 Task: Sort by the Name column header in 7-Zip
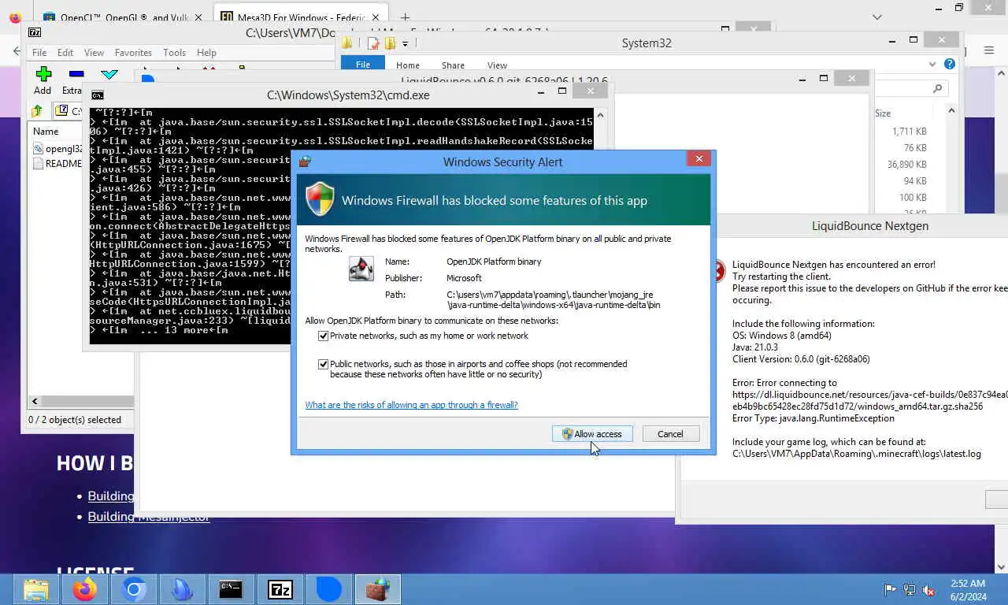click(46, 132)
